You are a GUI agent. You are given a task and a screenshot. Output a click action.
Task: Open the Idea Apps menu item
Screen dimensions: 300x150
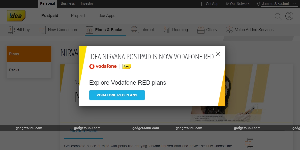point(106,16)
